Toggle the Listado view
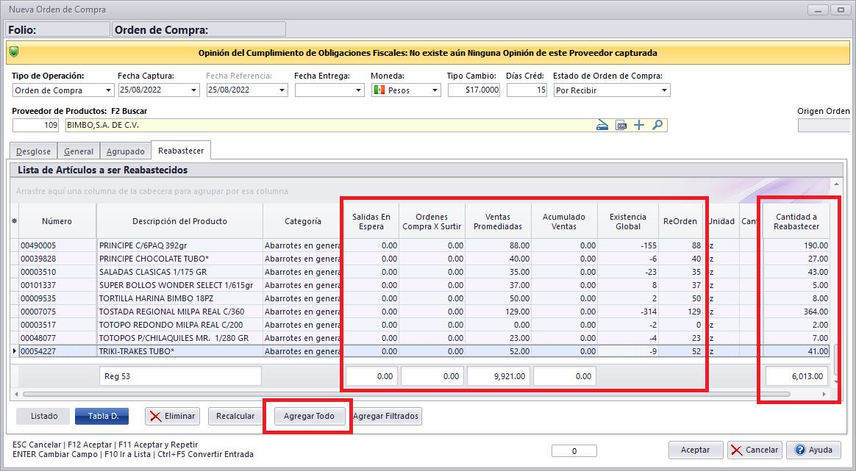 click(43, 416)
